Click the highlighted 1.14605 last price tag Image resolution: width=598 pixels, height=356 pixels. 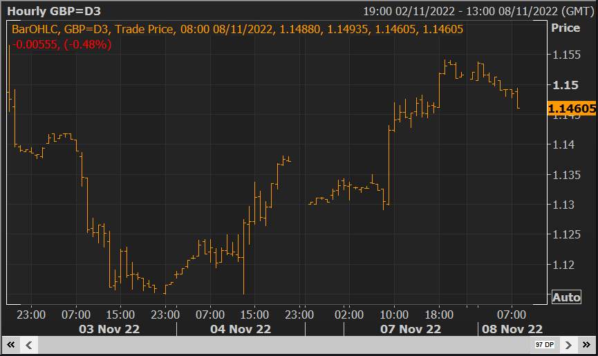coord(571,109)
